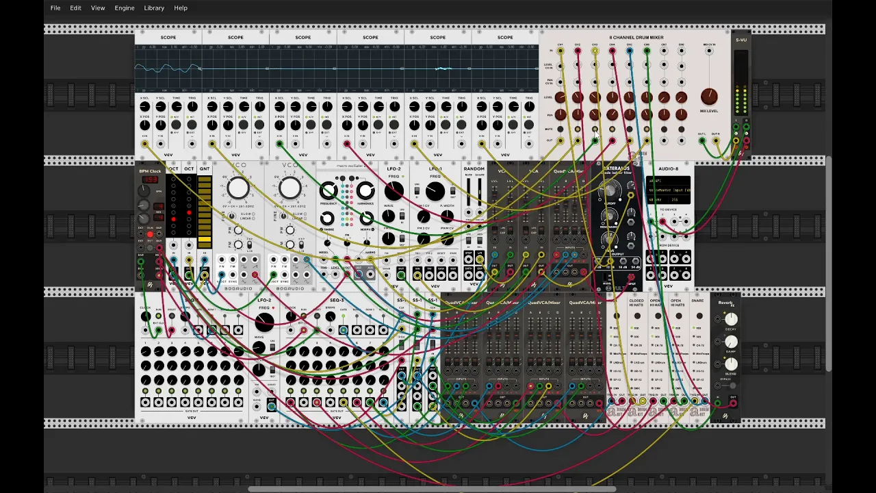Click the horizontal scrollbar at bottom
876x493 pixels.
433,489
